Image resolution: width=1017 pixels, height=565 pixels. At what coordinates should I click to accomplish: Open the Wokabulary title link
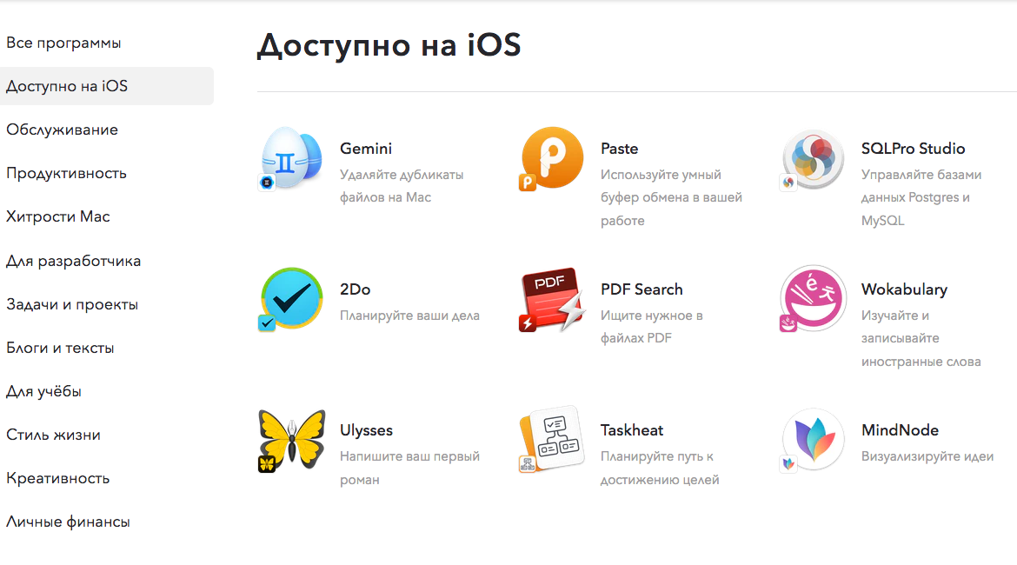point(904,289)
